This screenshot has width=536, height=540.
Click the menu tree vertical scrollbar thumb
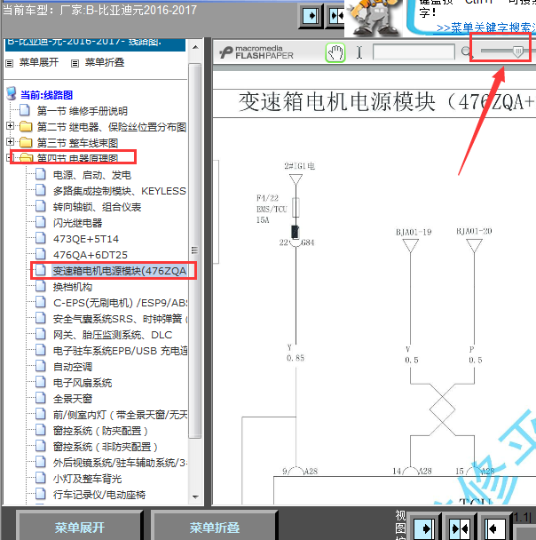[194, 250]
